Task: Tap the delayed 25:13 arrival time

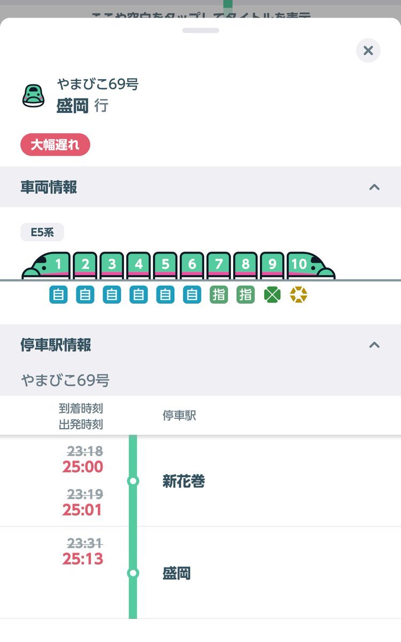Action: (x=83, y=559)
